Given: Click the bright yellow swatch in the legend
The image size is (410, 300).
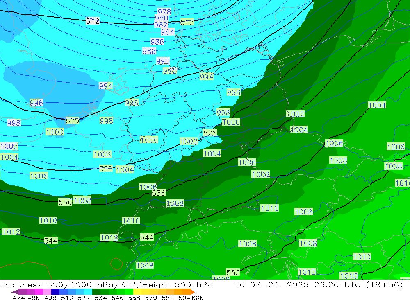Looking at the screenshot, I should tap(137, 291).
